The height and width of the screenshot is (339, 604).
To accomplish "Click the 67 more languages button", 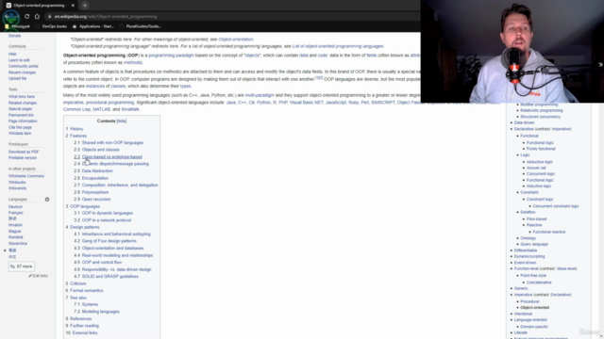I will coord(22,266).
